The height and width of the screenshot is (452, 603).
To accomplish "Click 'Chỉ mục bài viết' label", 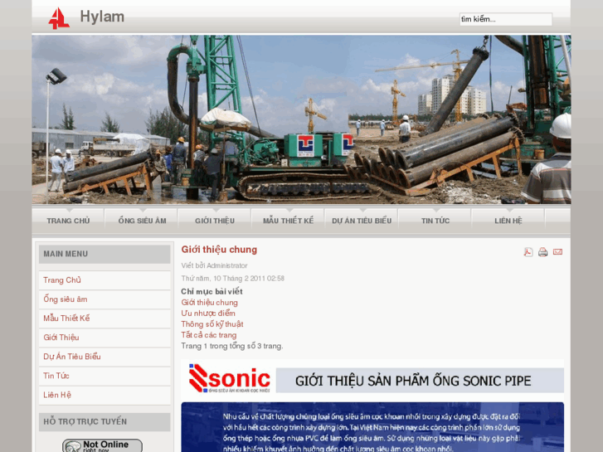I will point(212,291).
